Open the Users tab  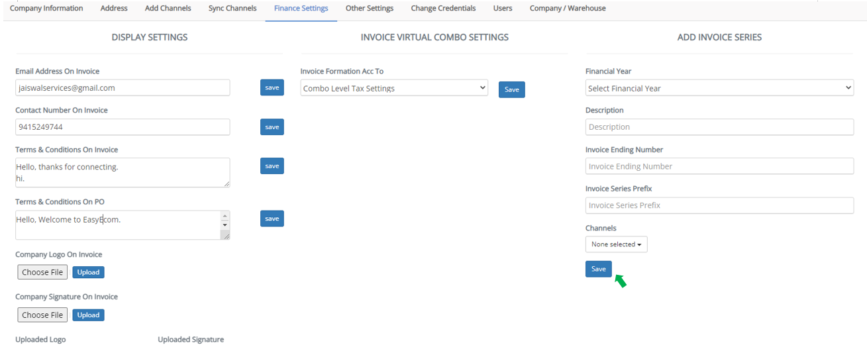tap(503, 9)
